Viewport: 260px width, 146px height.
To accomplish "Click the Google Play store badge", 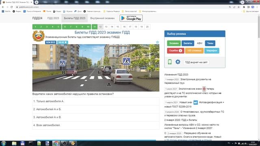I will pos(131,18).
